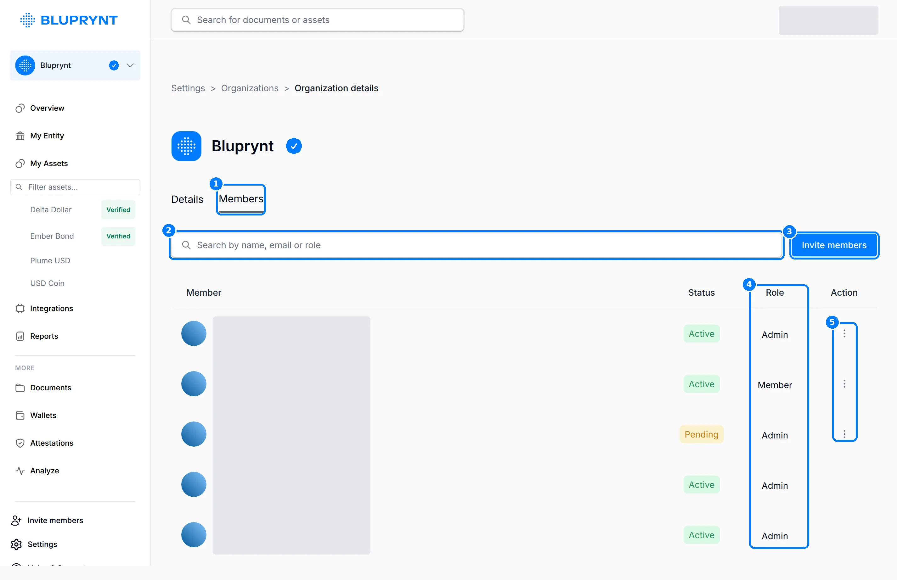Viewport: 897px width, 580px height.
Task: Click the Attestations shield icon
Action: (20, 443)
